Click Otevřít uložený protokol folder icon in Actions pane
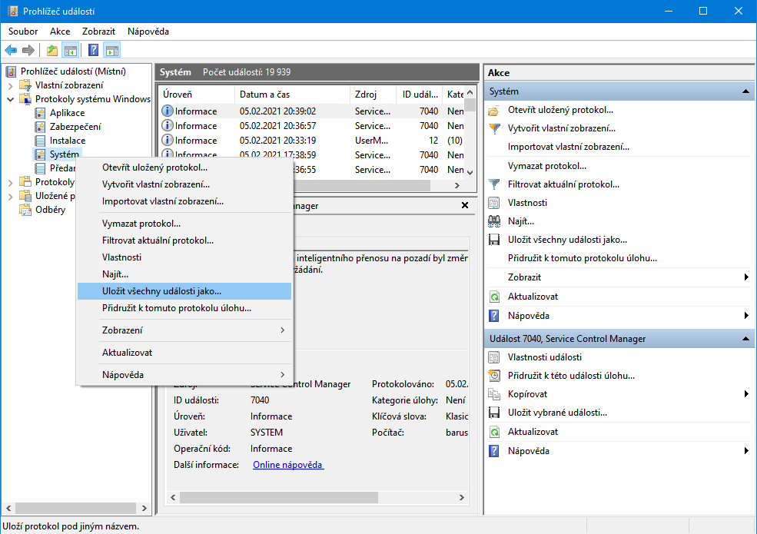This screenshot has height=534, width=757. point(495,110)
